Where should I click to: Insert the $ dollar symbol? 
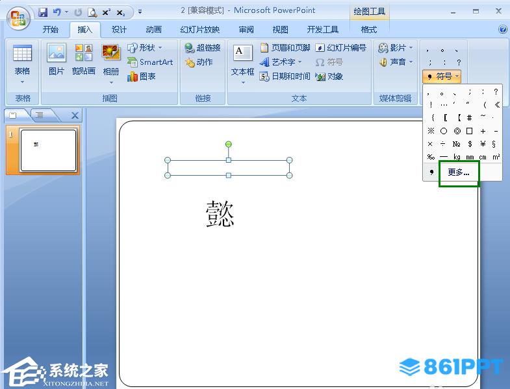tap(470, 144)
